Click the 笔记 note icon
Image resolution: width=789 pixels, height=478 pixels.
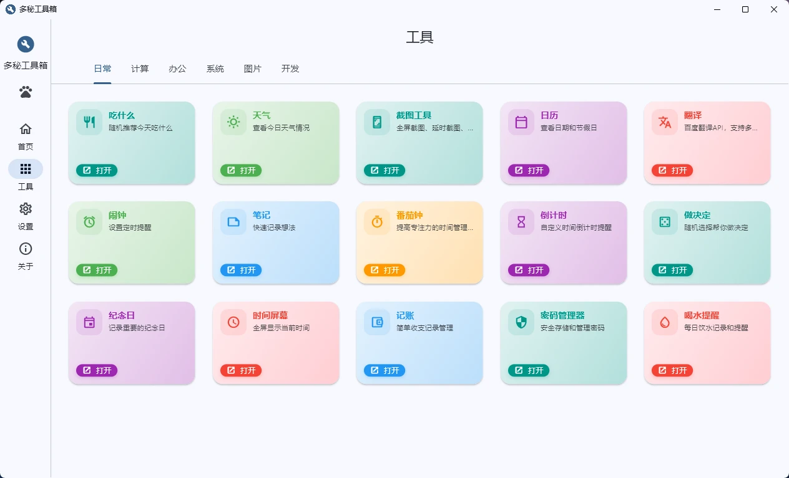pos(233,222)
